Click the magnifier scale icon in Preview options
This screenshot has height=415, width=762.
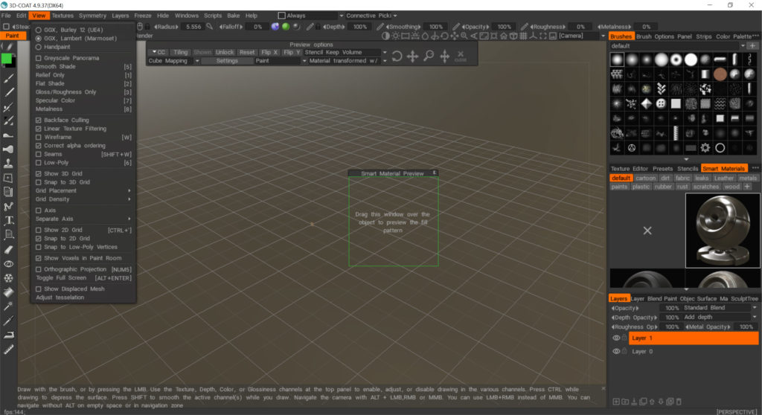point(428,57)
